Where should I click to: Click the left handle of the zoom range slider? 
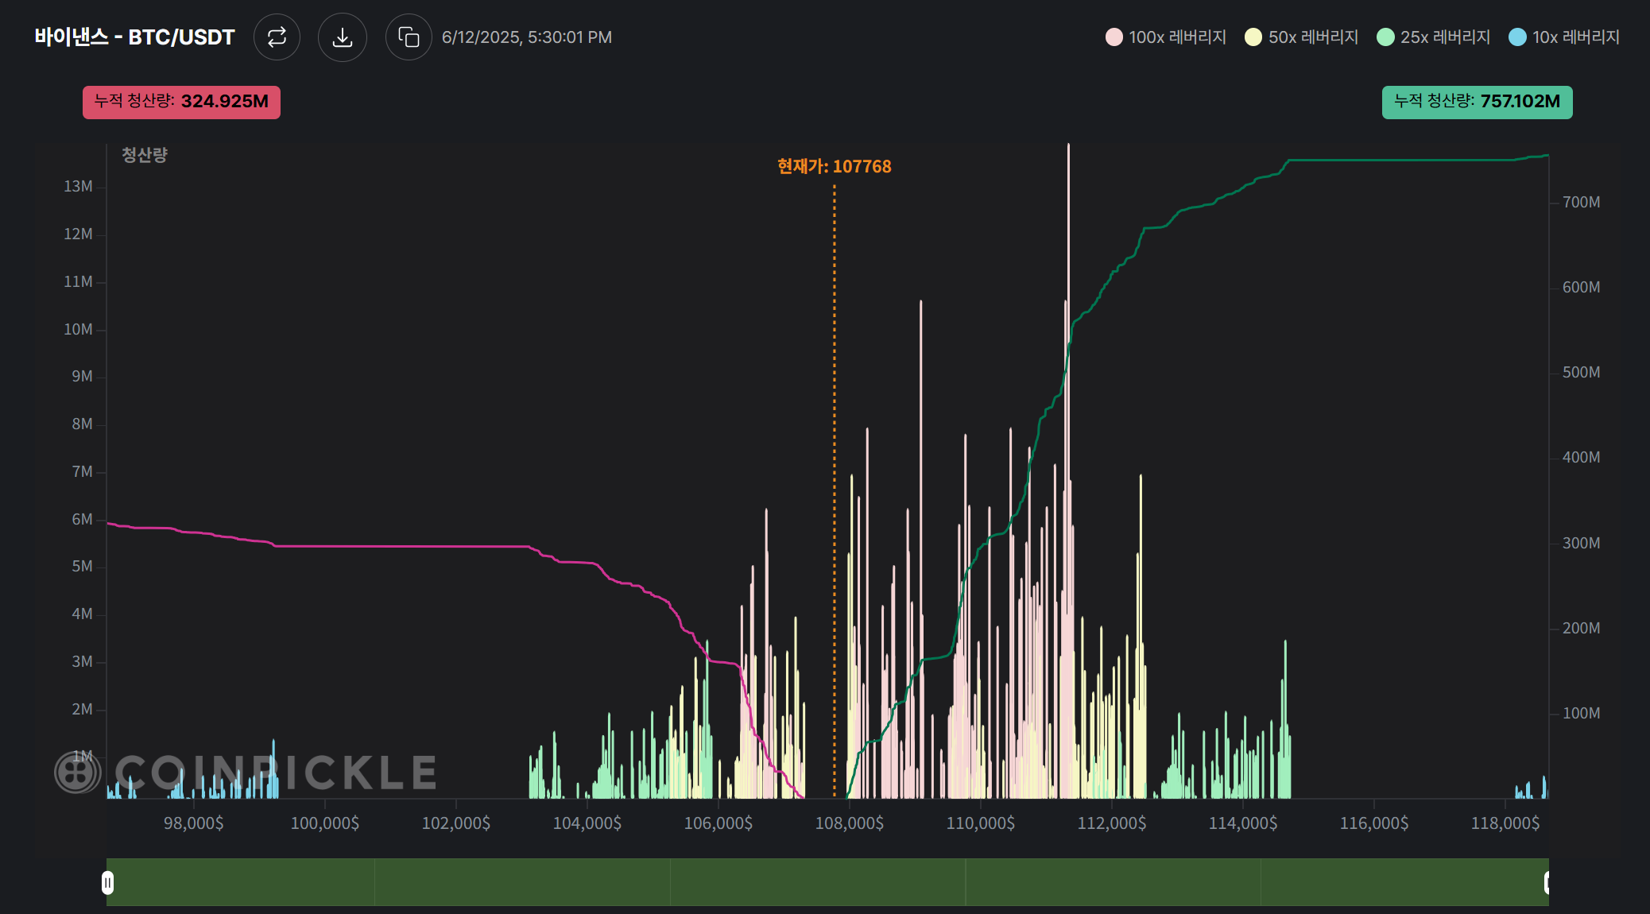pyautogui.click(x=108, y=882)
